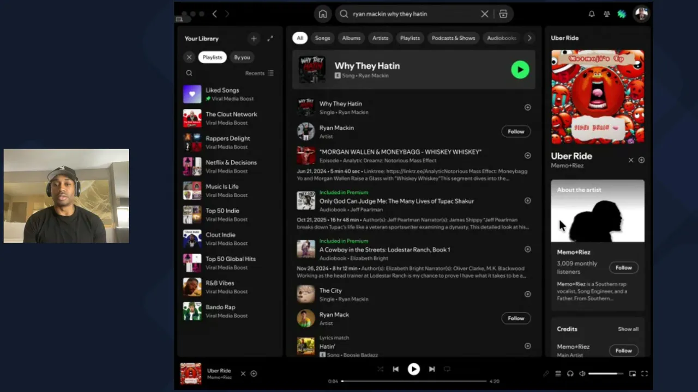Go forward with the right arrow
The height and width of the screenshot is (392, 698).
pos(227,14)
